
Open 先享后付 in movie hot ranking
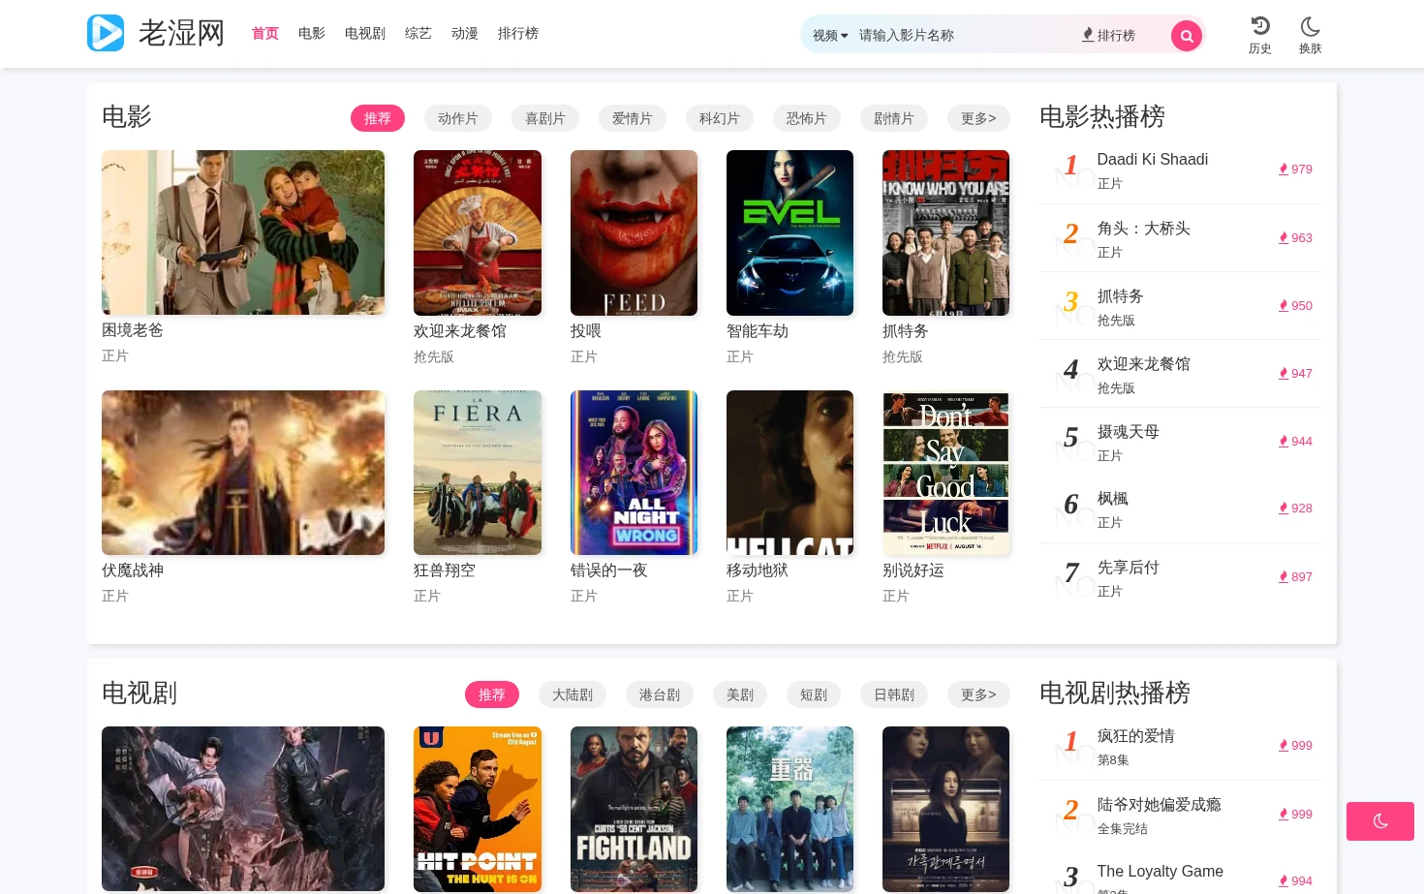click(1128, 568)
